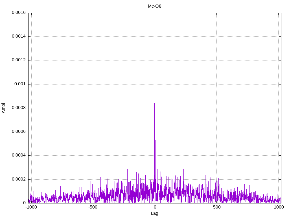289x217 pixels.
Task: Select the Lag x-axis label
Action: point(155,213)
